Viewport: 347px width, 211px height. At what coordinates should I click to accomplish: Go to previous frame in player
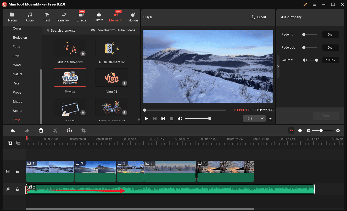click(155, 119)
